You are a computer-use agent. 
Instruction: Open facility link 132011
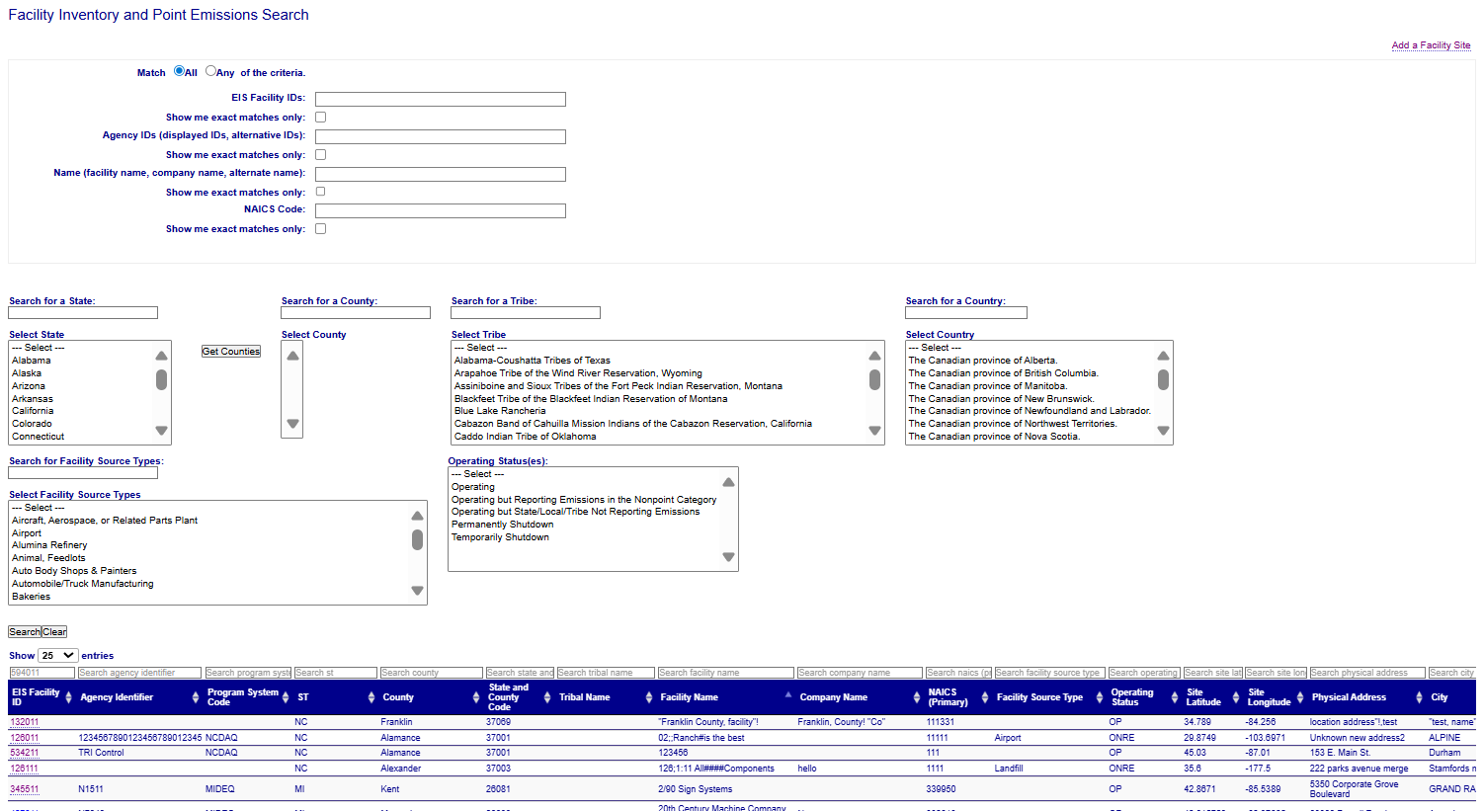(25, 723)
